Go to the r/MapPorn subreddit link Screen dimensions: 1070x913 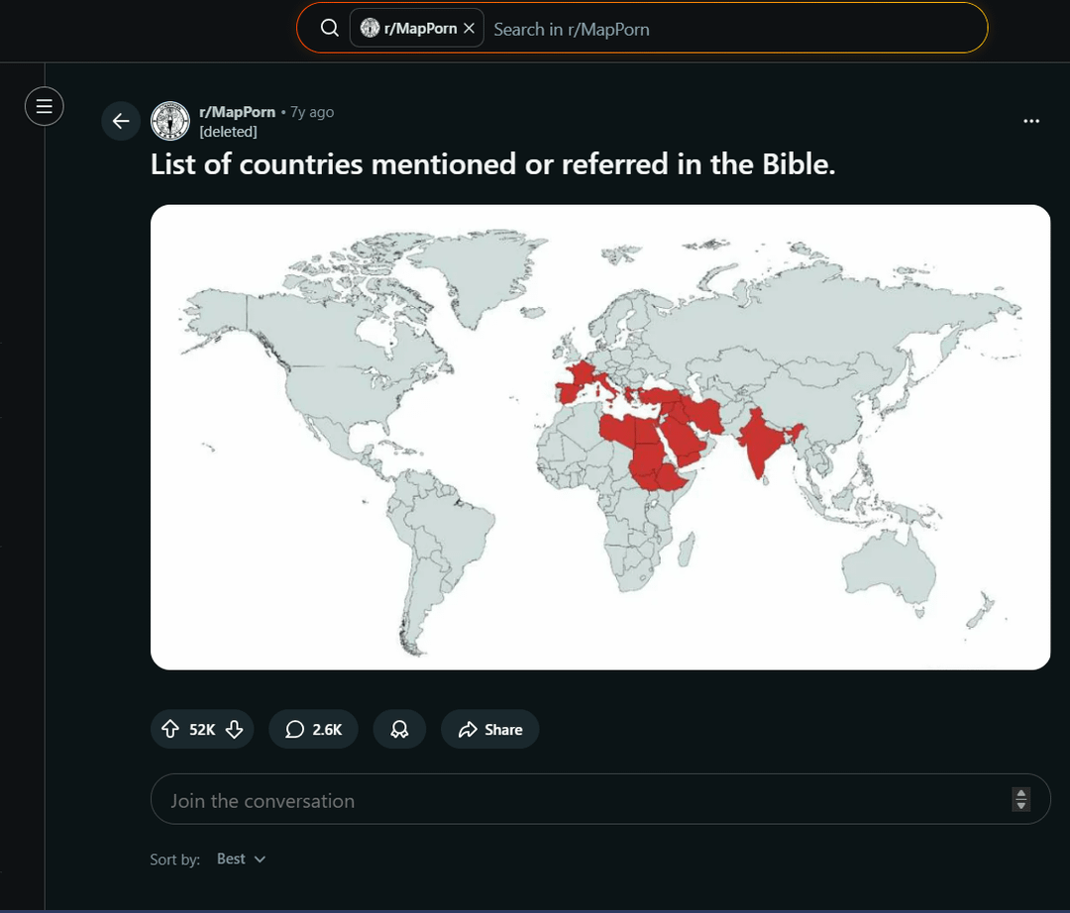tap(237, 112)
